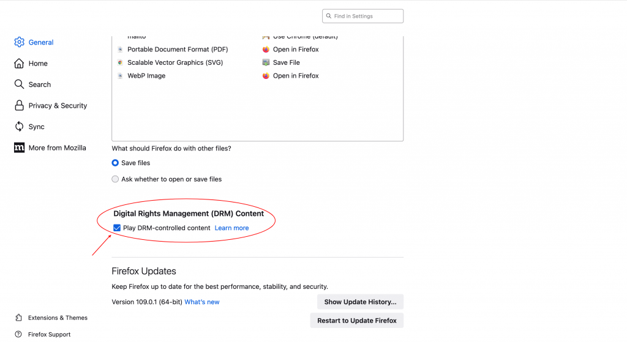The height and width of the screenshot is (342, 627).
Task: Uncheck Play DRM-controlled content checkbox
Action: pyautogui.click(x=117, y=228)
